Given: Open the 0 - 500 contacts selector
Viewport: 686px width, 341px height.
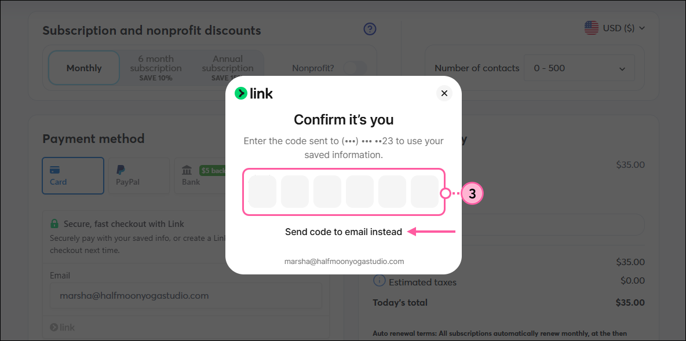Looking at the screenshot, I should [x=579, y=68].
